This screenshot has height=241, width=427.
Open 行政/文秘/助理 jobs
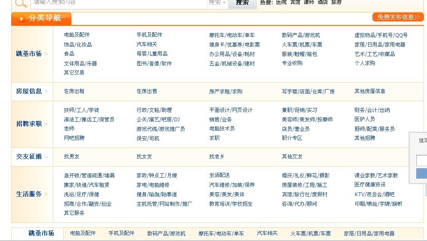tap(154, 110)
